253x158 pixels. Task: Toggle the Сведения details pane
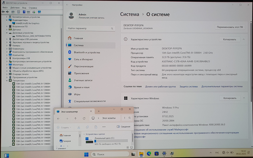point(123,127)
